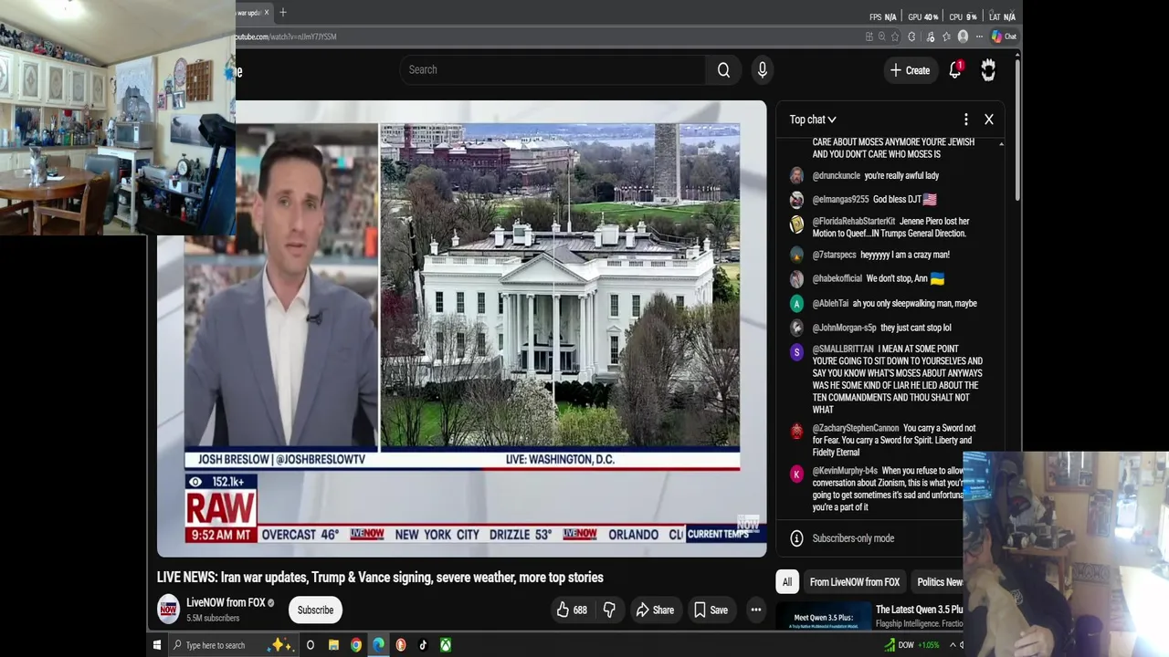Click @AblehTai chat username
This screenshot has width=1169, height=657.
pyautogui.click(x=830, y=304)
